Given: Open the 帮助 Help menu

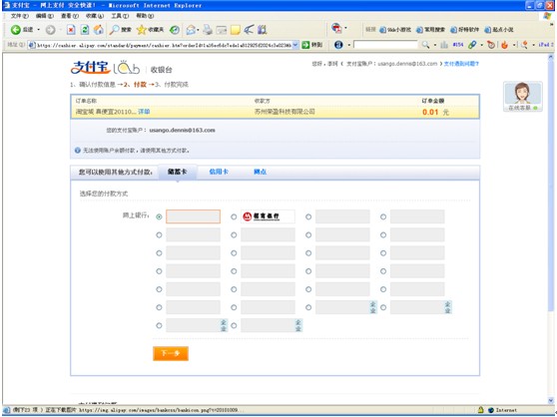Looking at the screenshot, I should pos(145,16).
